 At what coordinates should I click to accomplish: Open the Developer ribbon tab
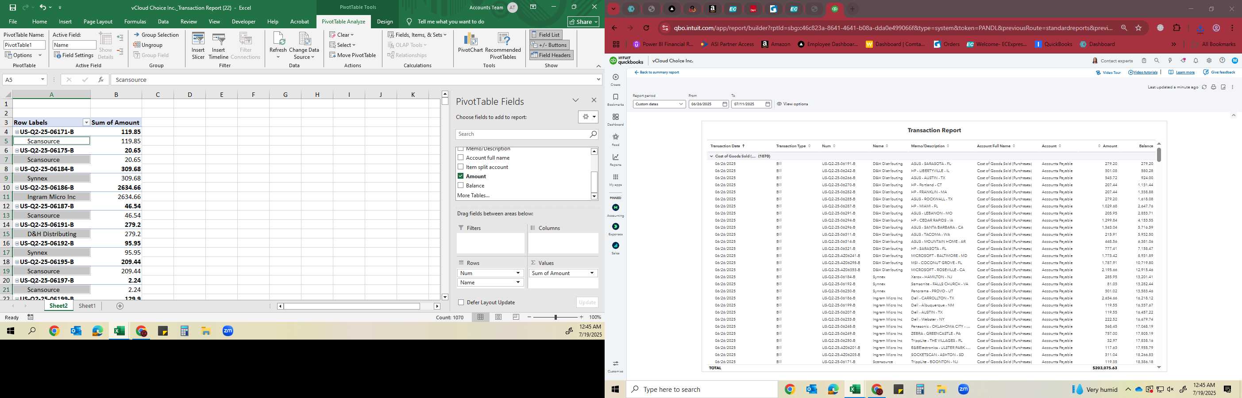coord(243,21)
